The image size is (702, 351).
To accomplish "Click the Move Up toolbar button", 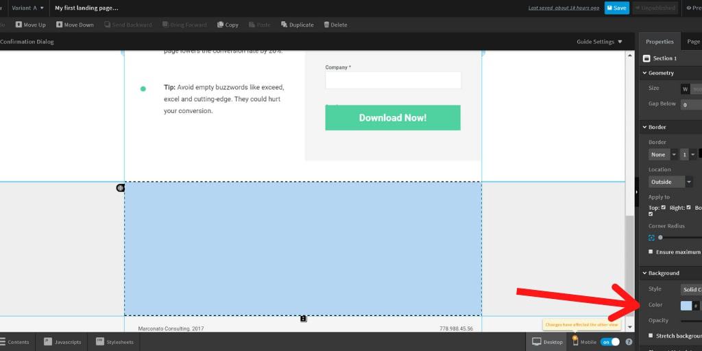I will click(x=30, y=25).
